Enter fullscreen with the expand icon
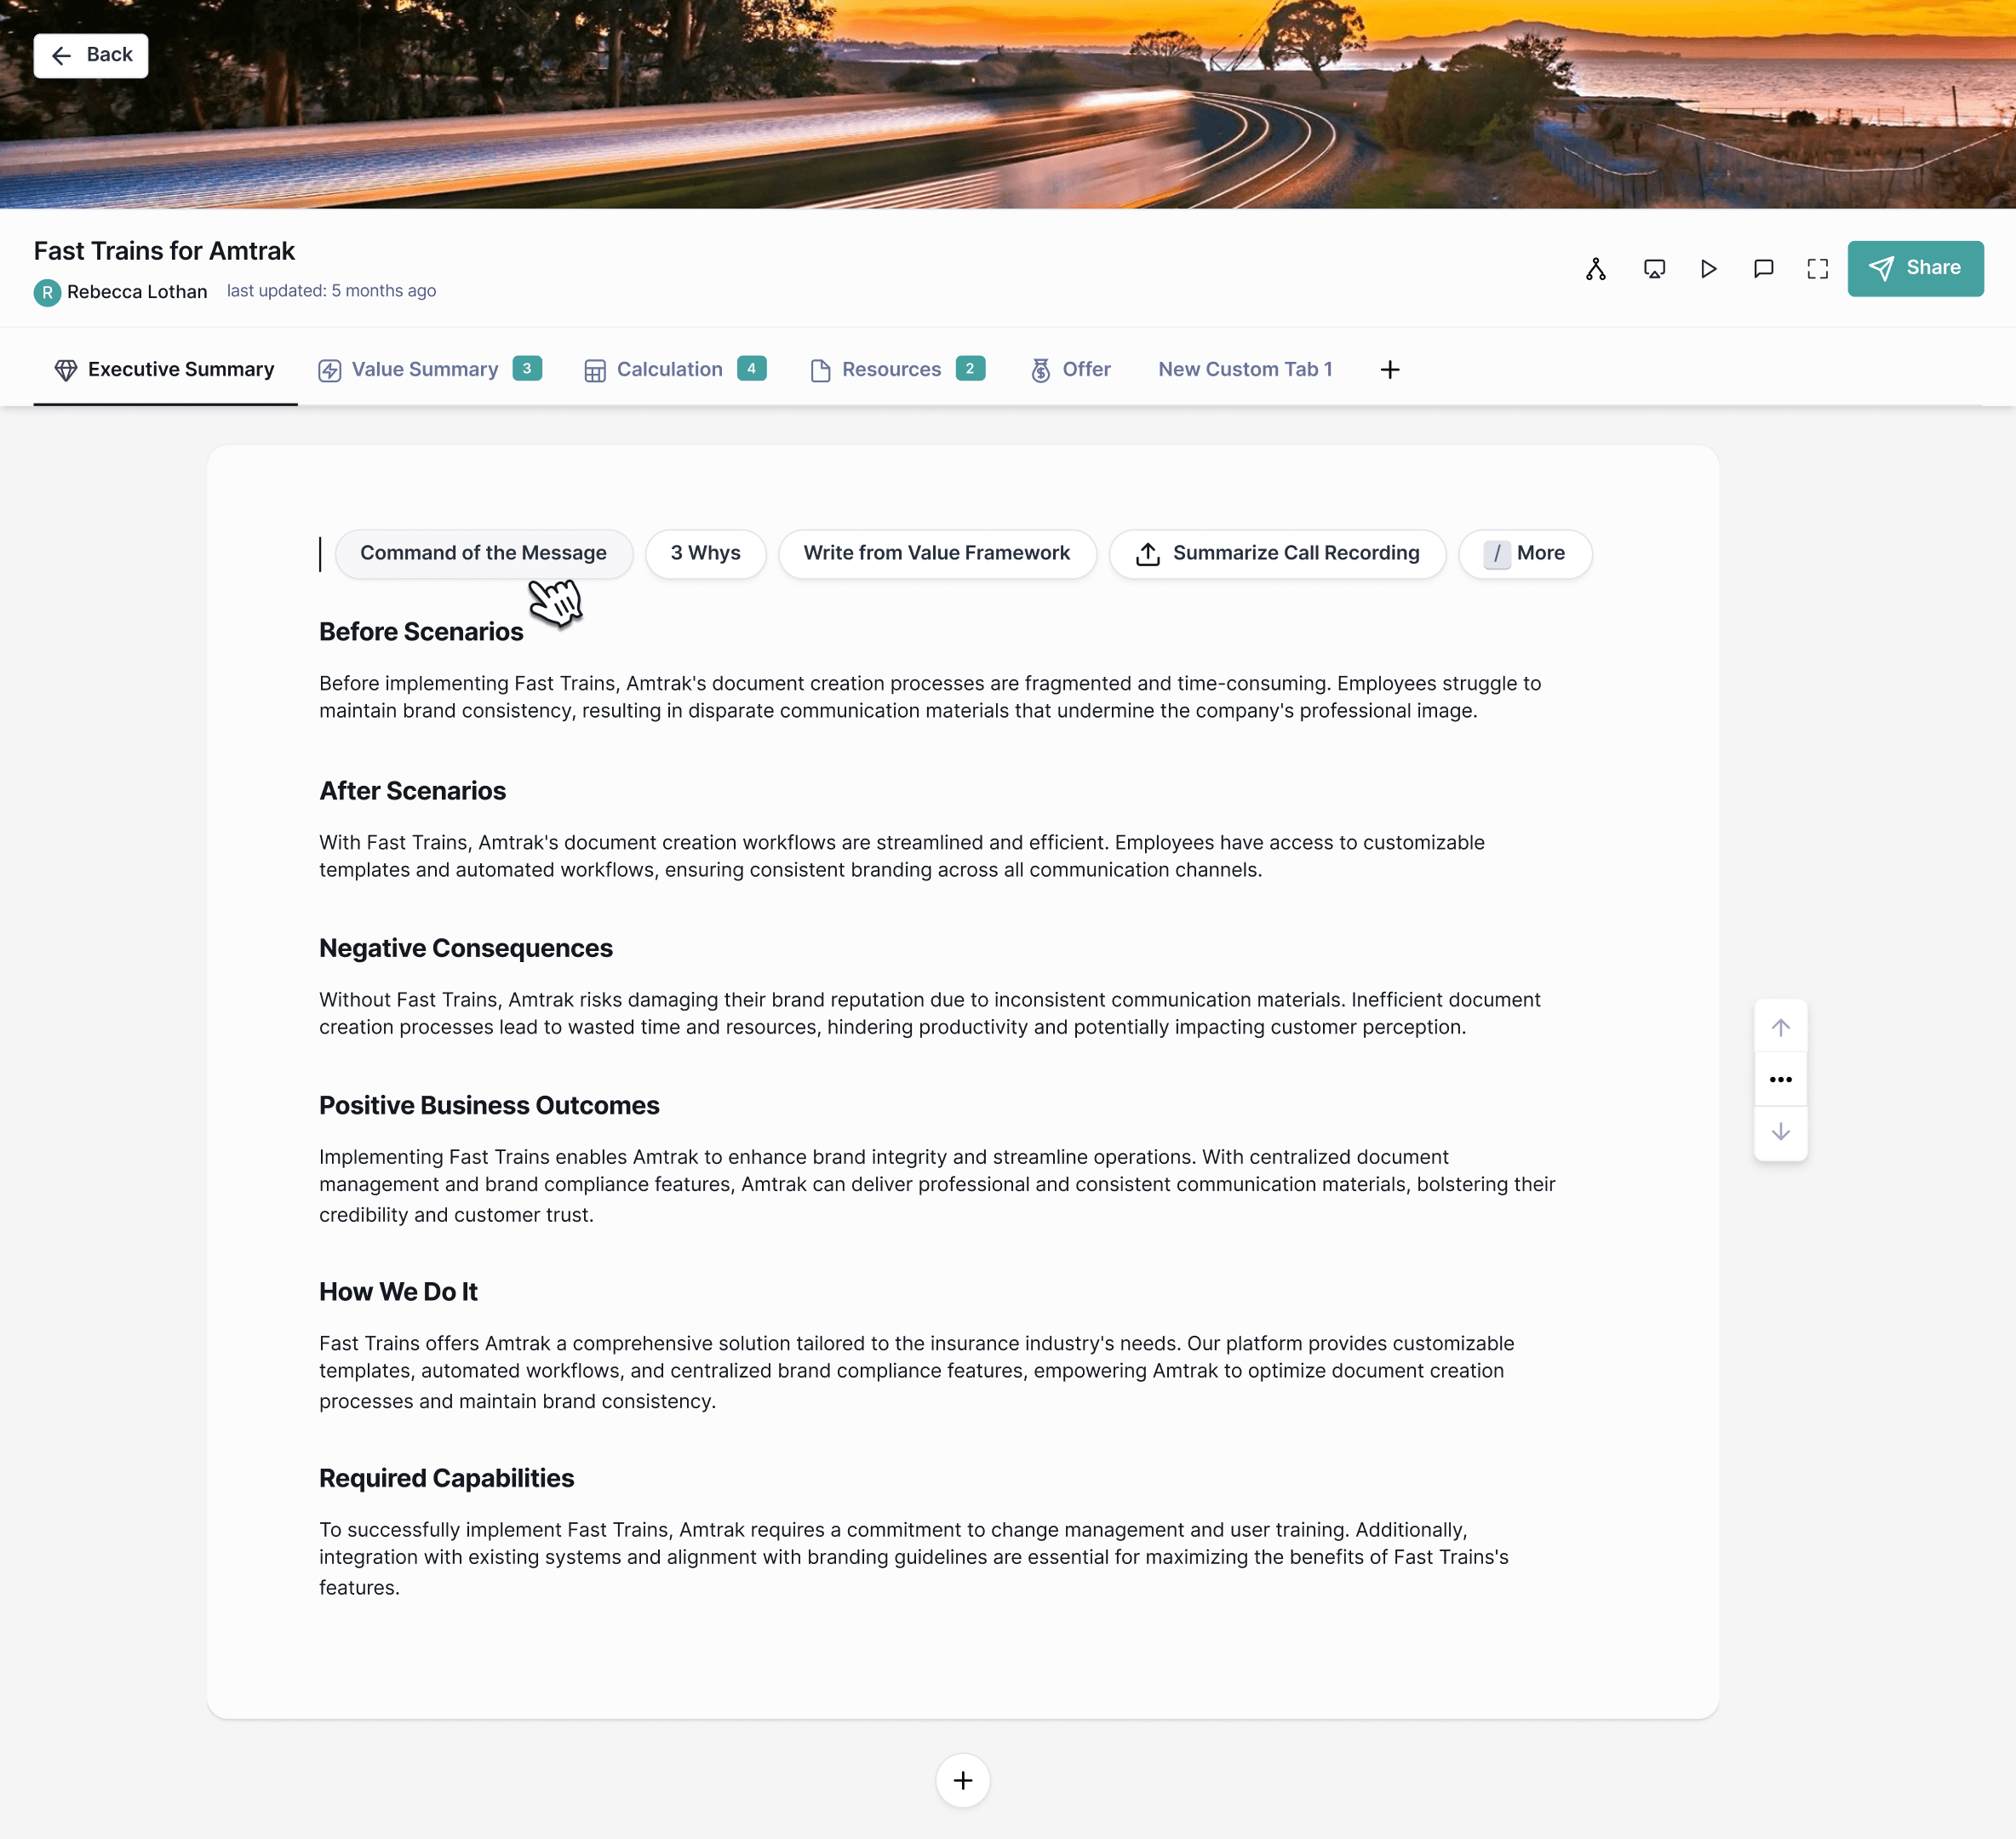This screenshot has height=1839, width=2016. pos(1817,269)
